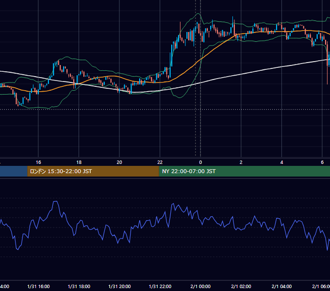
Task: Click the NY 22:00-07:00 JST session bar
Action: point(244,171)
